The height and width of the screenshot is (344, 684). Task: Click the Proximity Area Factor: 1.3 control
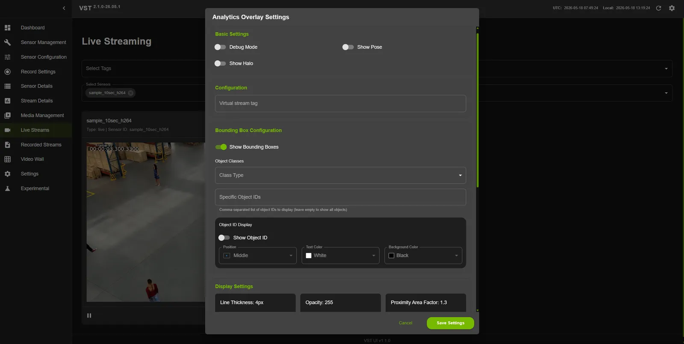426,303
